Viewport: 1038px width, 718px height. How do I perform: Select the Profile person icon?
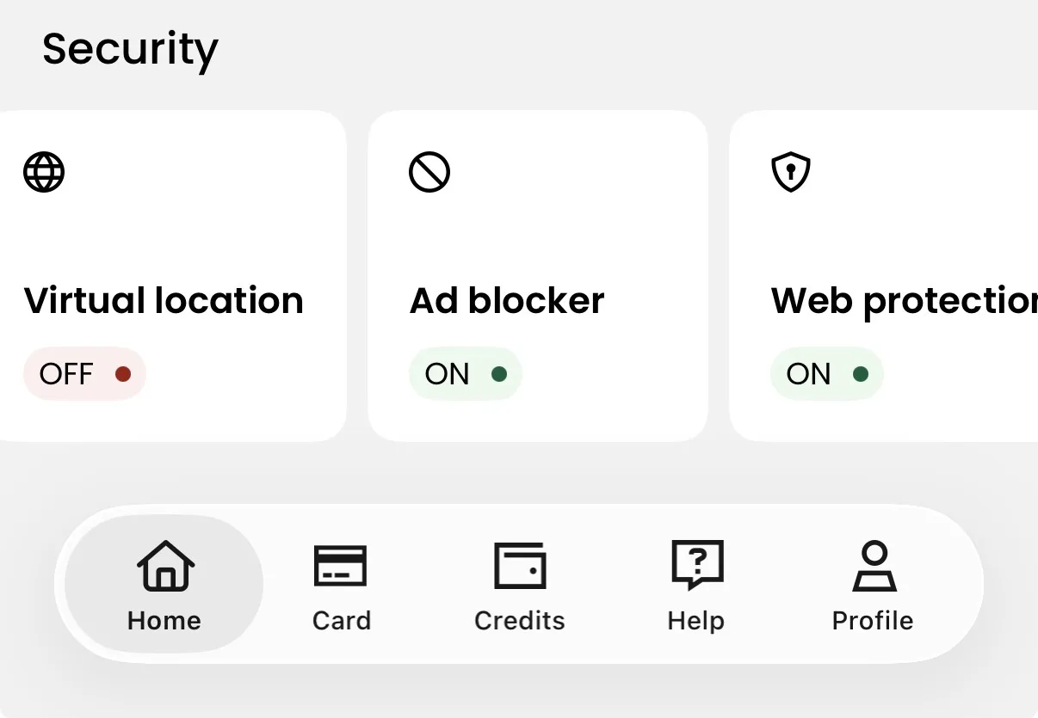(x=873, y=565)
